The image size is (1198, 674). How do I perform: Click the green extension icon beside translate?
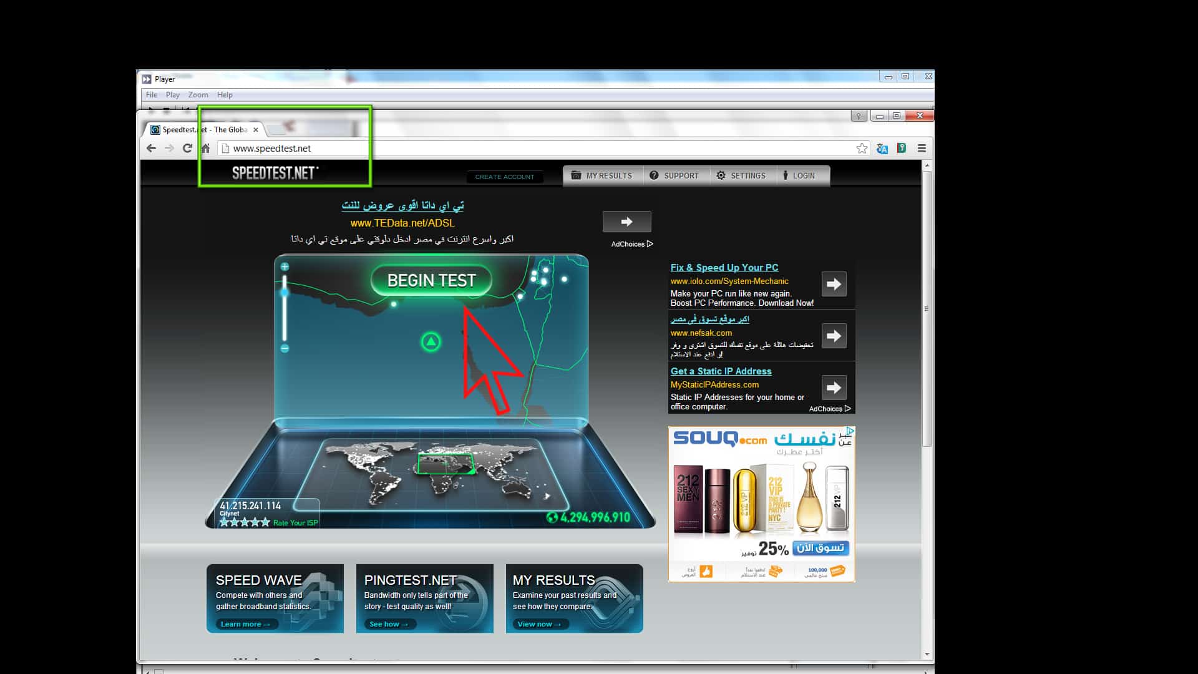902,148
